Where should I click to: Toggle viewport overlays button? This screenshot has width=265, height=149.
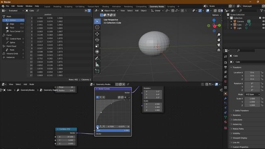point(208,11)
